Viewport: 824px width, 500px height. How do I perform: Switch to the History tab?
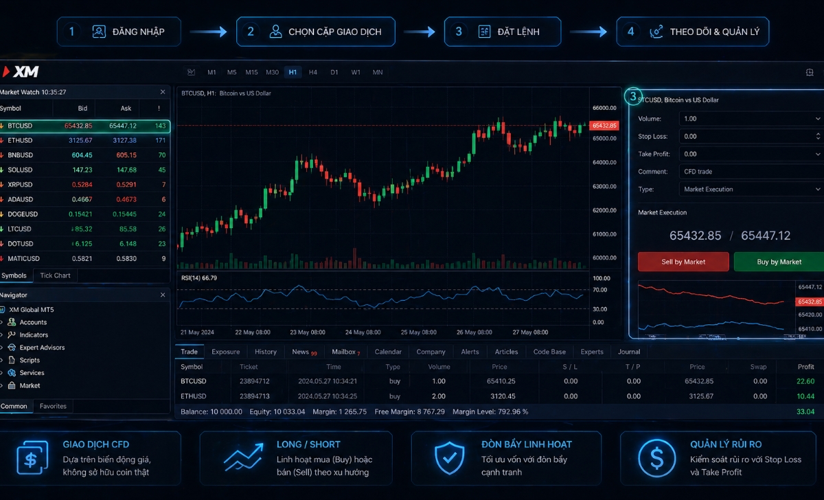(x=265, y=351)
